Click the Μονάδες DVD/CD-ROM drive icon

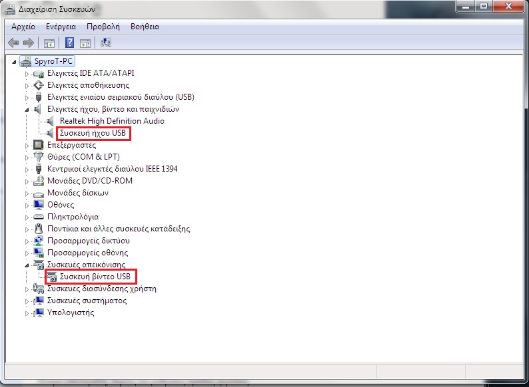coord(39,182)
